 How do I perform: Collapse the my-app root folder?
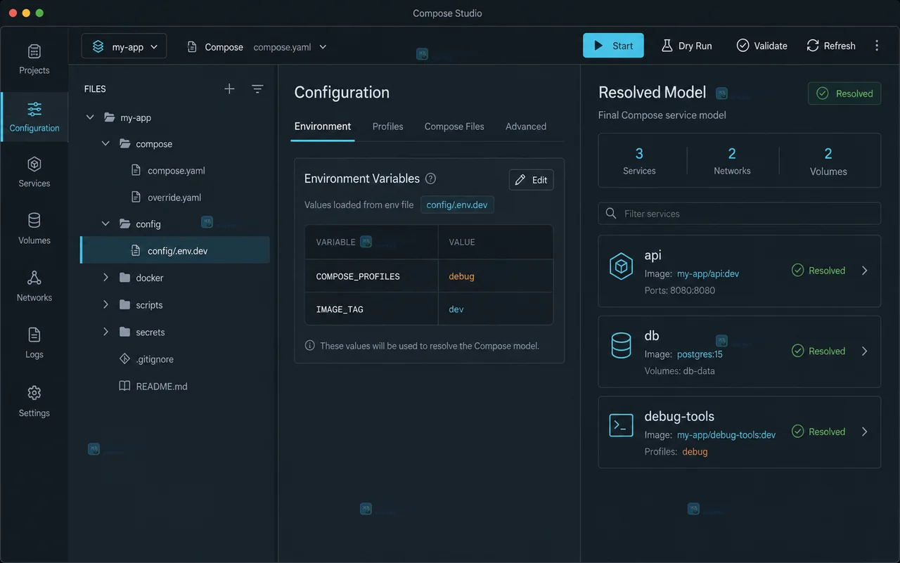[90, 117]
